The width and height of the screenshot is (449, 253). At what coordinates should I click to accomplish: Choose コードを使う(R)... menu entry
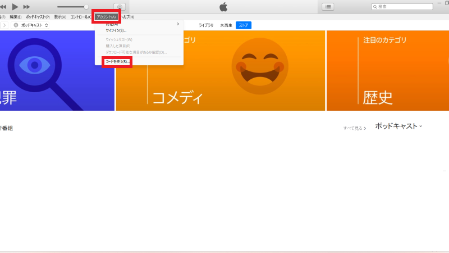(117, 62)
